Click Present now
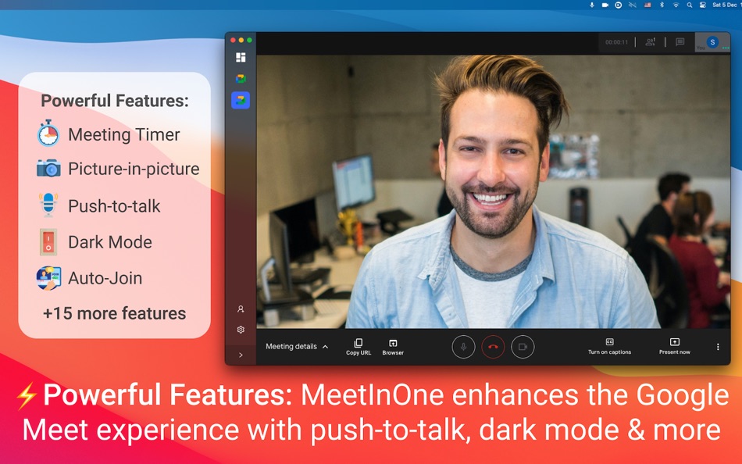 pyautogui.click(x=673, y=347)
